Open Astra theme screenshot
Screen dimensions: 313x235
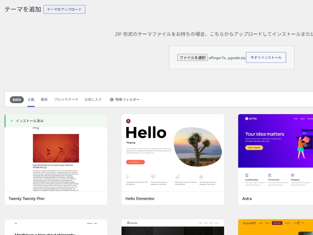point(275,153)
